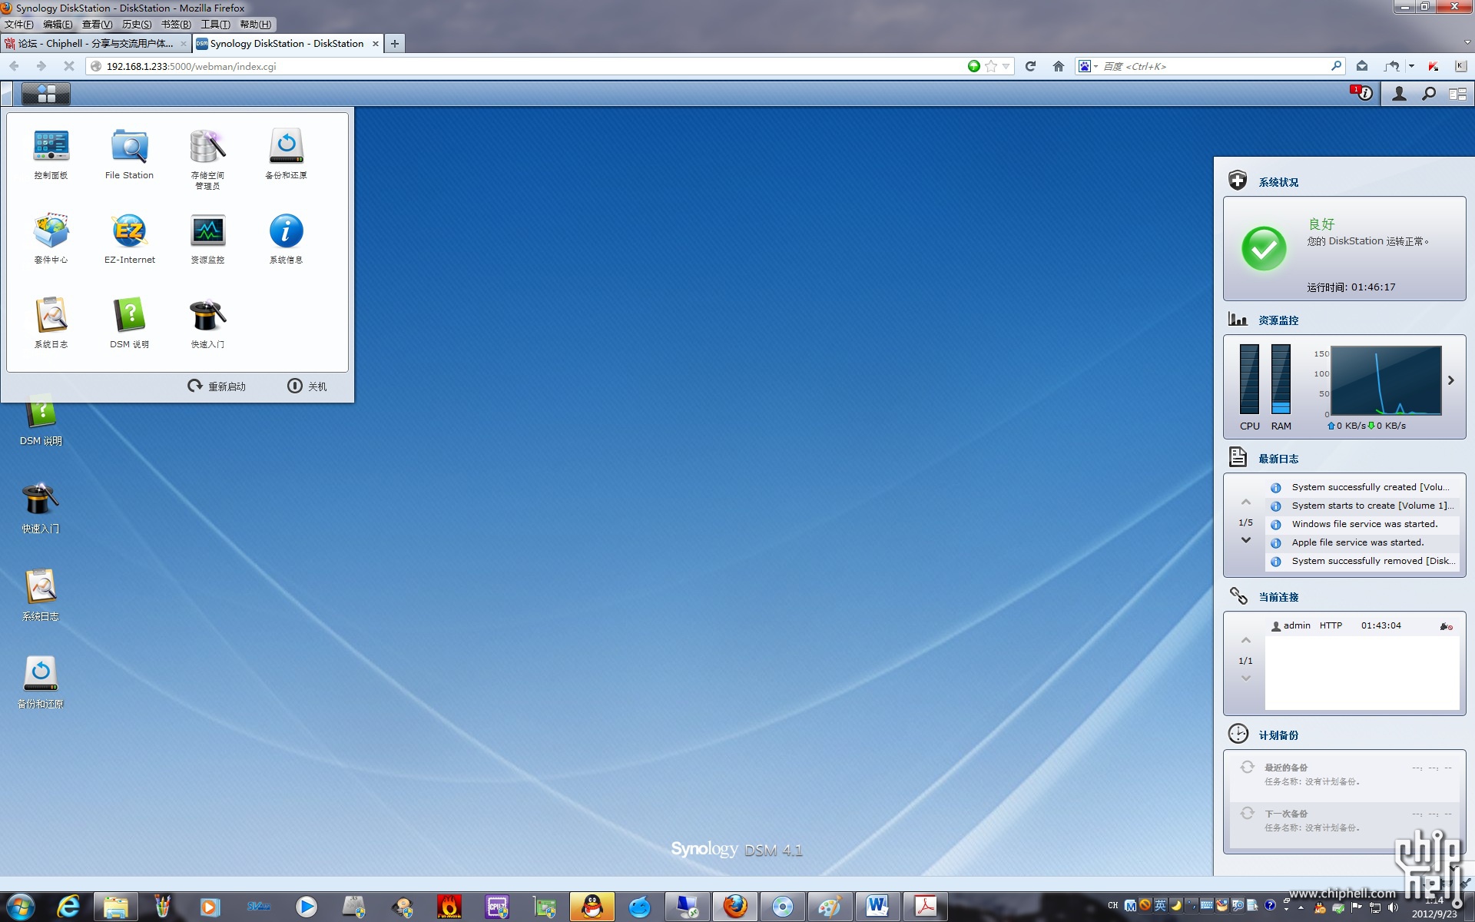
Task: Open the Control Panel icon in main menu
Action: tap(51, 154)
